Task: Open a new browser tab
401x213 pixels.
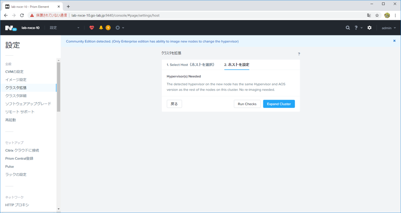Action: (69, 6)
